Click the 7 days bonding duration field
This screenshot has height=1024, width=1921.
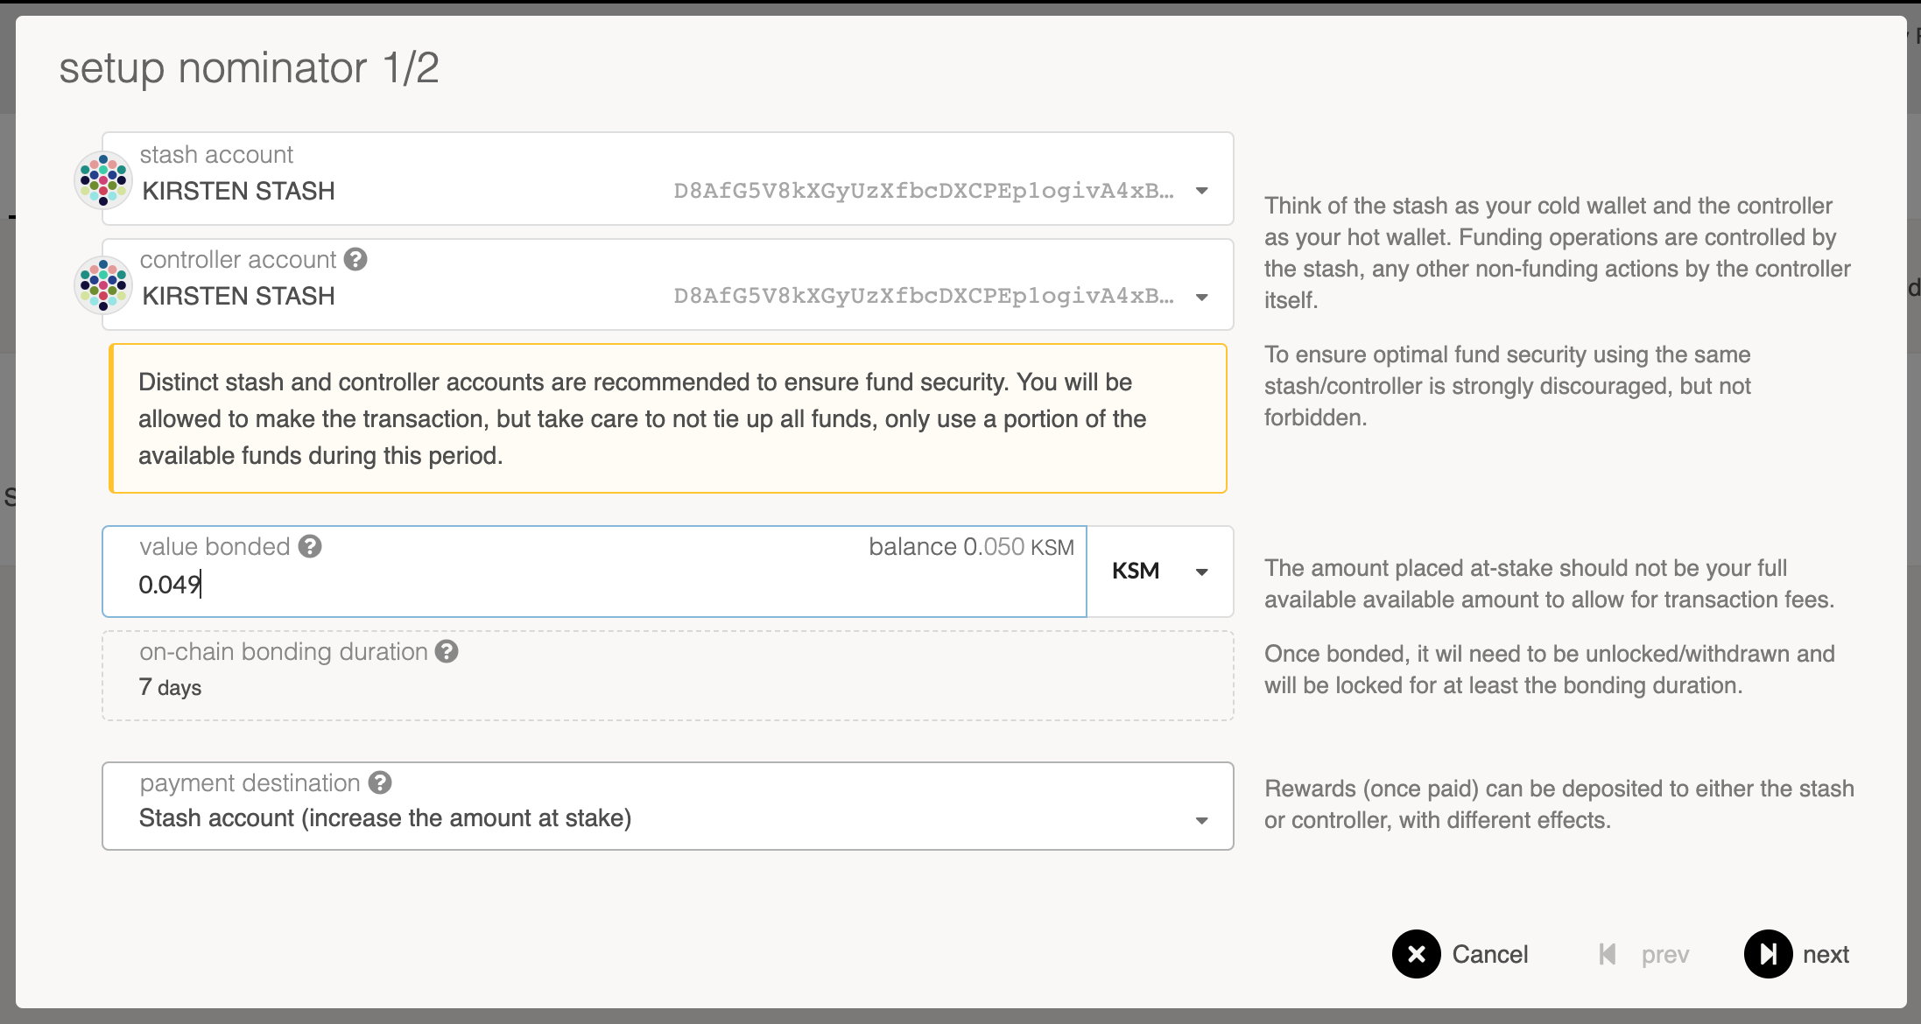[x=170, y=687]
